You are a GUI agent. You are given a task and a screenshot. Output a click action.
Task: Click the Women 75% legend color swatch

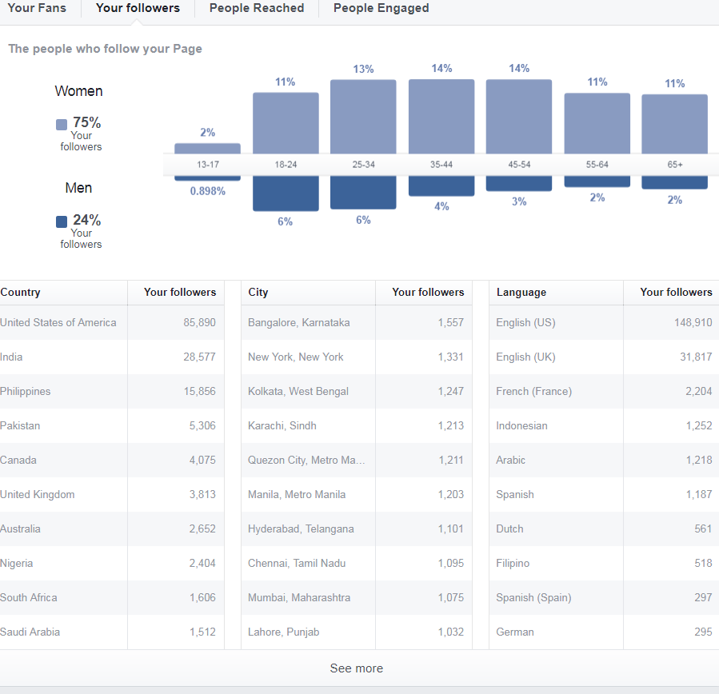pyautogui.click(x=62, y=124)
